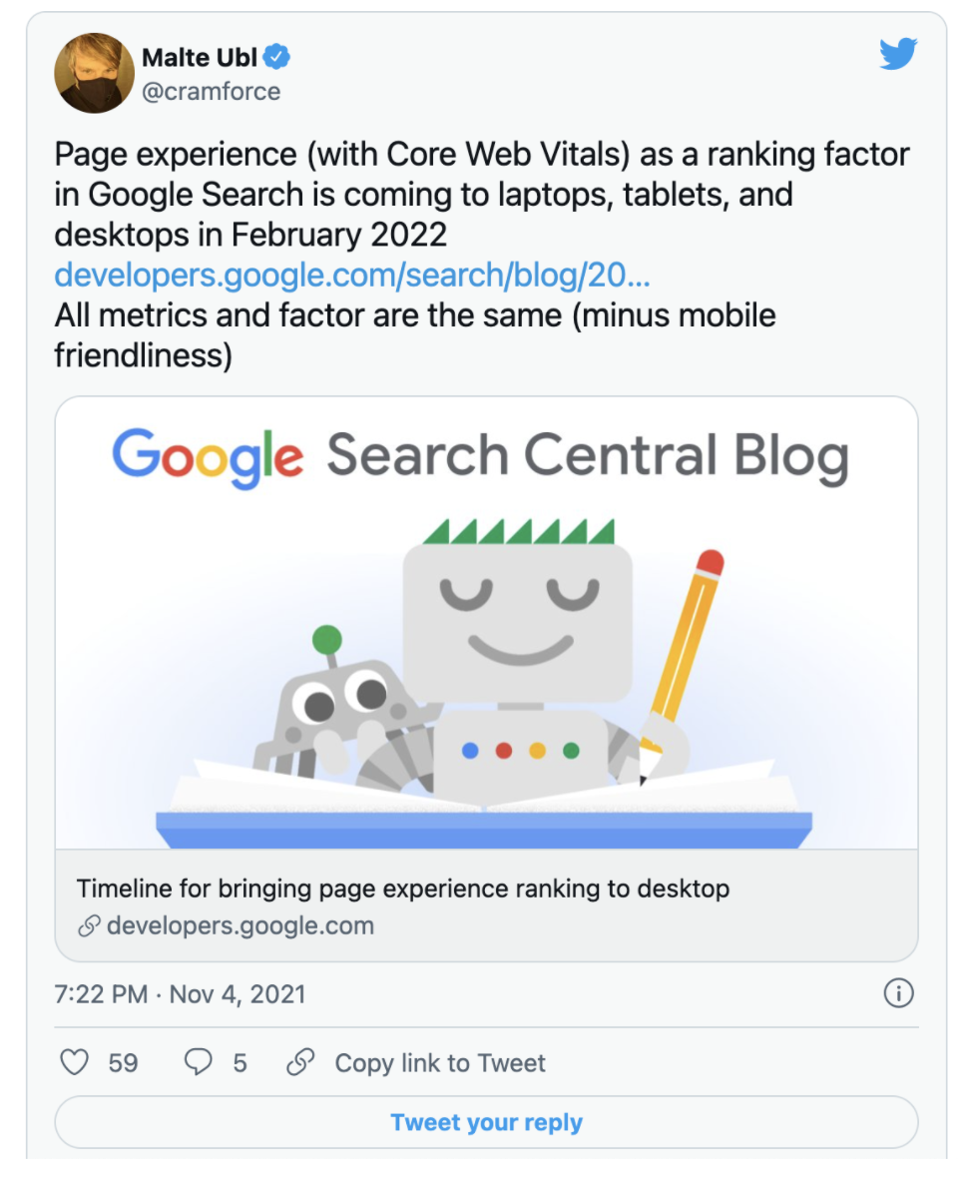Click the link icon beside developers.google.com

click(x=89, y=926)
